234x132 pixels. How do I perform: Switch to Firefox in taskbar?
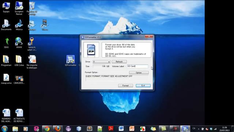point(58,129)
